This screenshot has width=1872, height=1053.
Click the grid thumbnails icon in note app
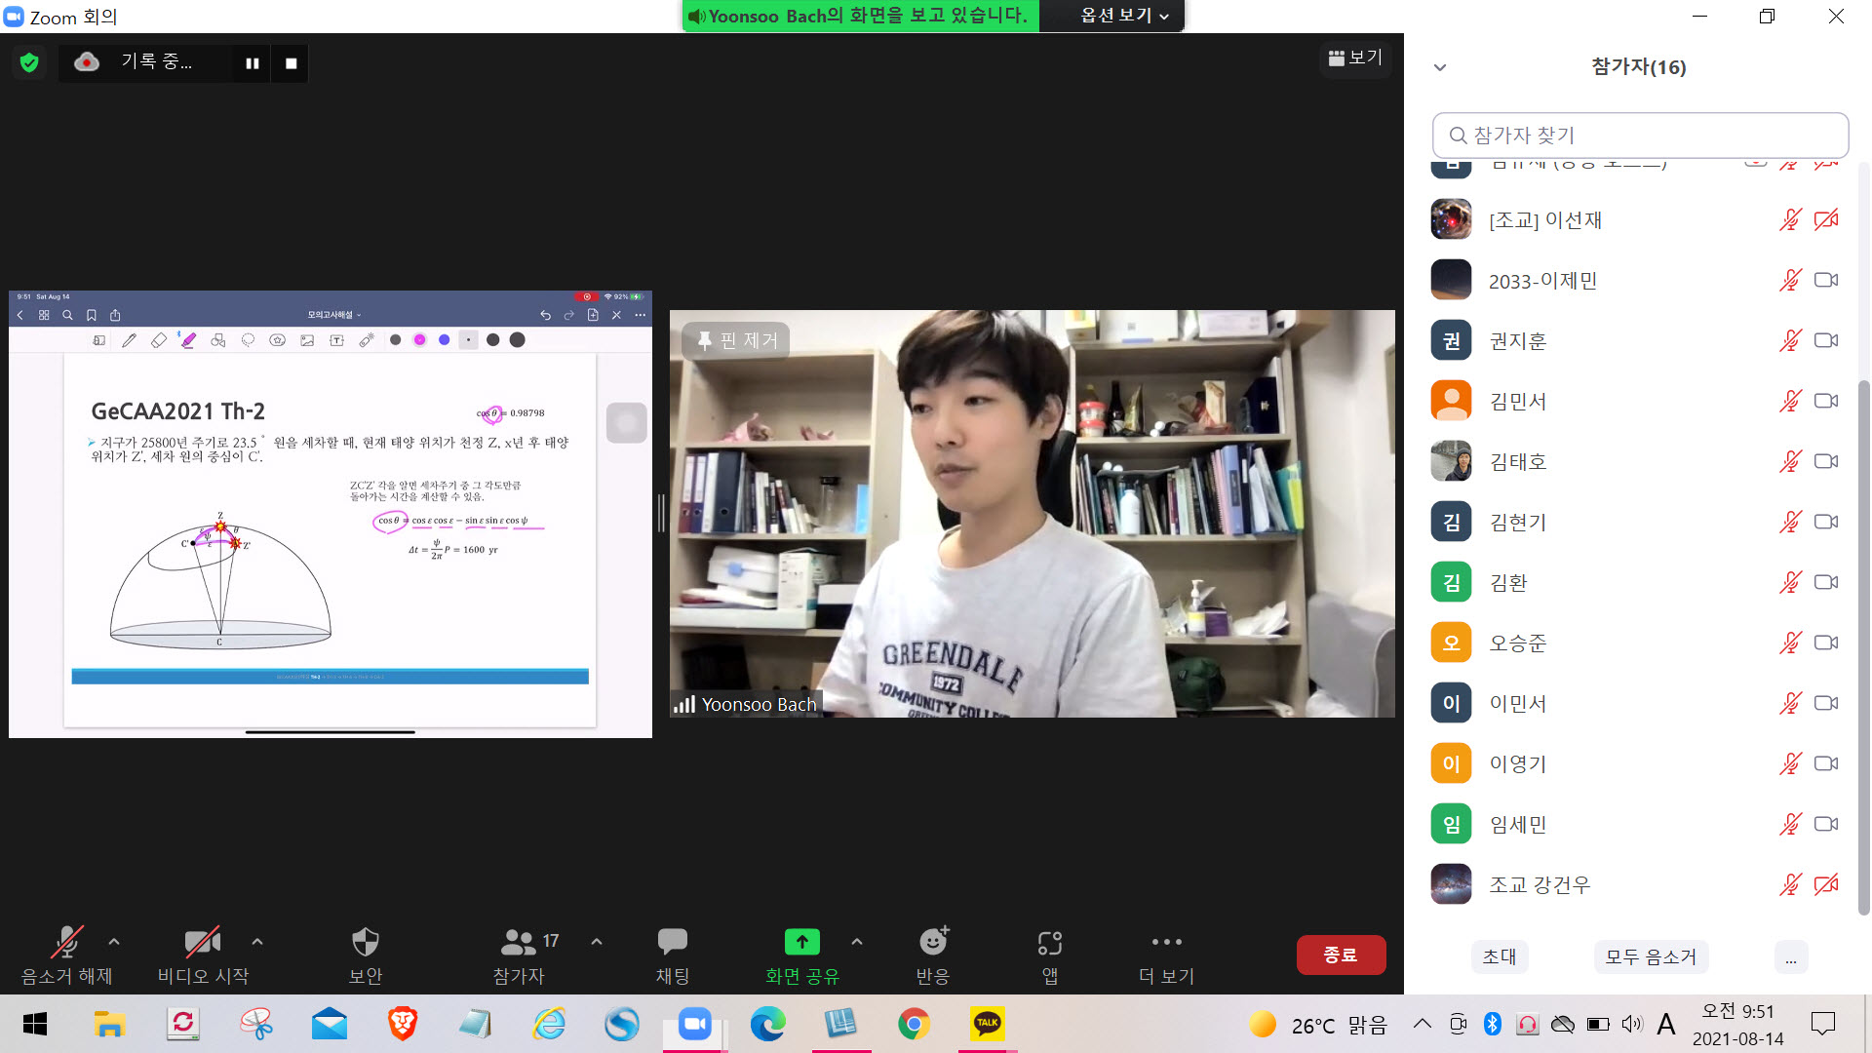[44, 315]
